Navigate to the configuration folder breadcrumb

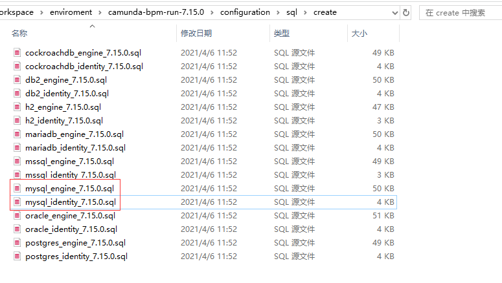[x=245, y=12]
